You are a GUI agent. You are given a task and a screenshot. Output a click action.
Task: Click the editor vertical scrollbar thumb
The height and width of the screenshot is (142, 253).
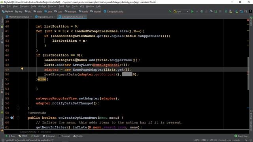coord(248,73)
